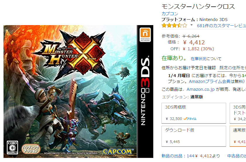Choose the second 3DS bundle edition option
This screenshot has width=246, height=162.
tap(238, 113)
